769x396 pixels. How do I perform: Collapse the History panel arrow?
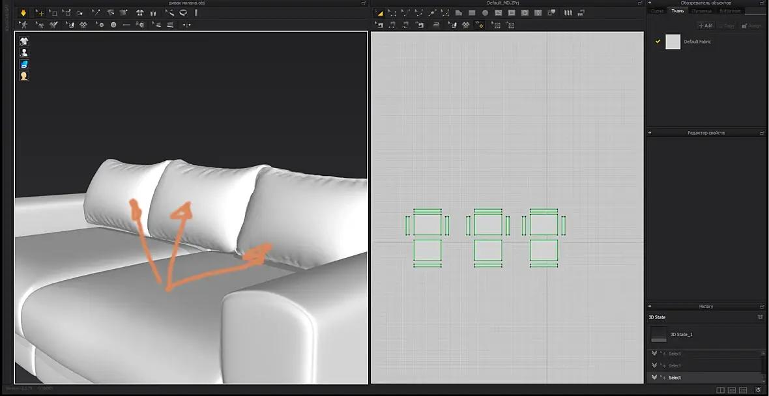pos(650,306)
